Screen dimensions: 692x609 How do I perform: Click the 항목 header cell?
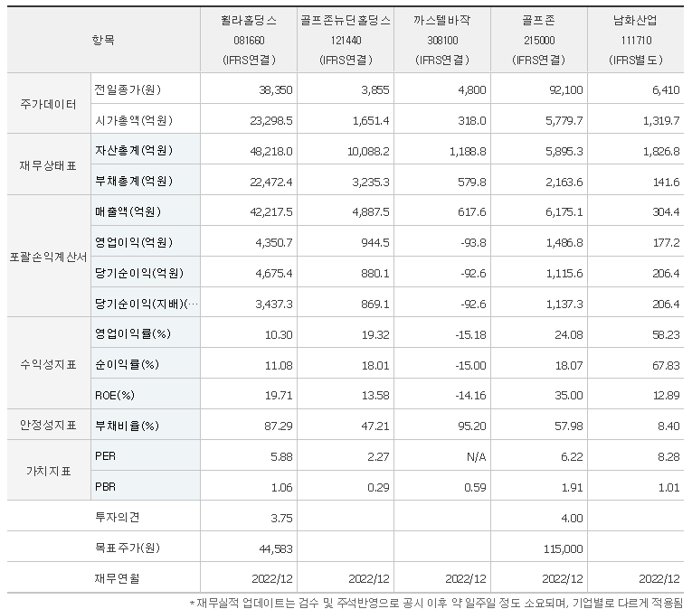(x=103, y=40)
